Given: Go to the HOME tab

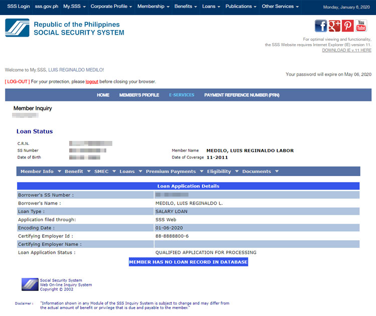Looking at the screenshot, I should tap(103, 95).
